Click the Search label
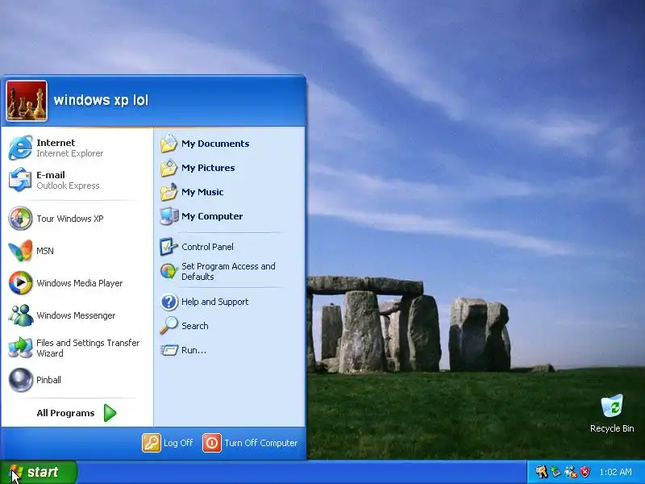The width and height of the screenshot is (645, 484). click(194, 326)
